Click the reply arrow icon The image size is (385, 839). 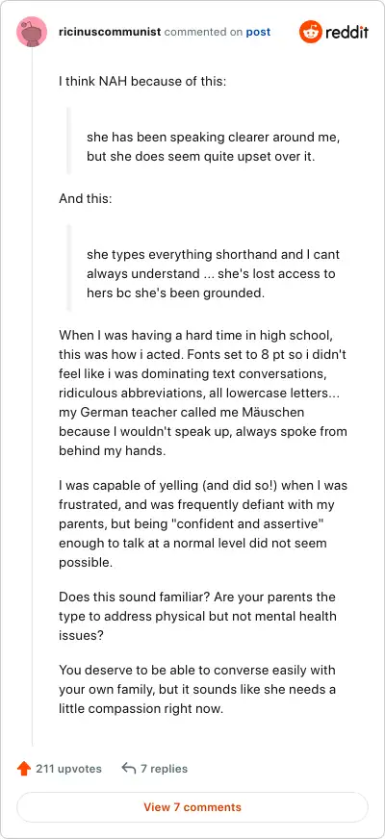[x=129, y=769]
